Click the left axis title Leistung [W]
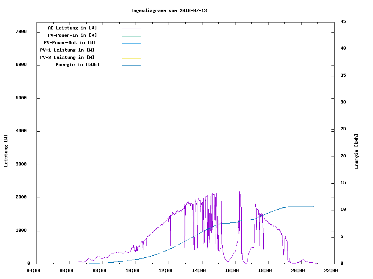The height and width of the screenshot is (279, 373). point(6,151)
